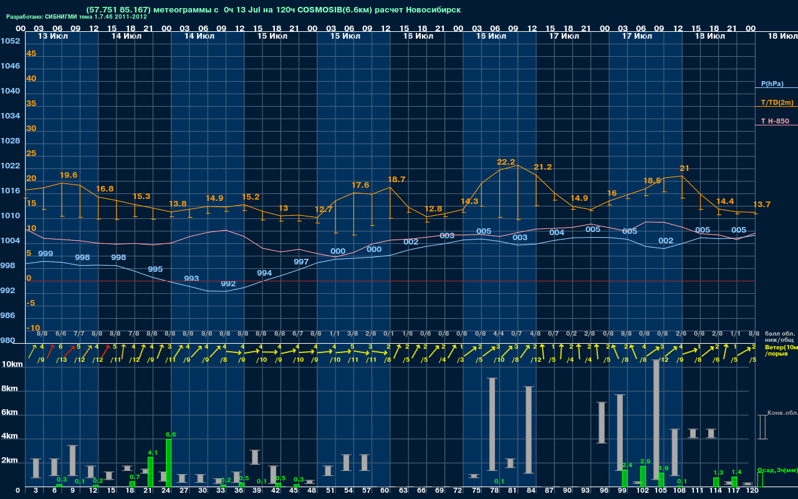Viewport: 798px width, 499px height.
Task: Click the gray cloud bar at hour 78
Action: 492,424
